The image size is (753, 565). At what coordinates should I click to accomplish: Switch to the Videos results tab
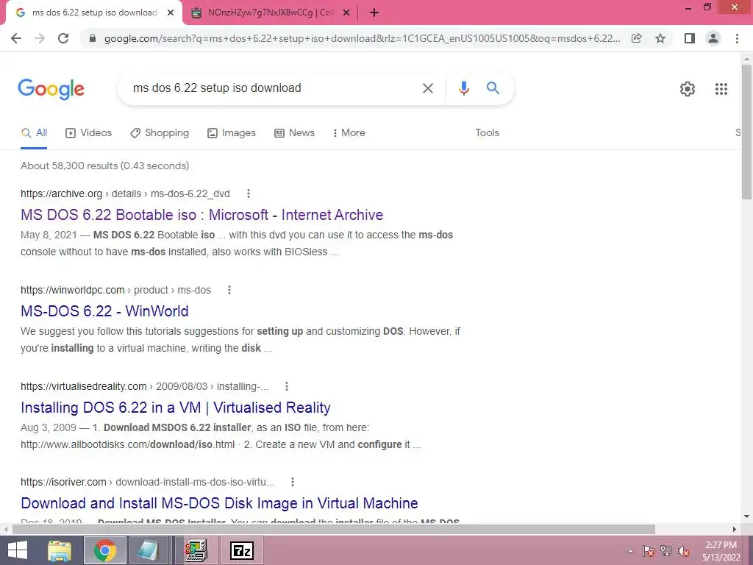coord(88,133)
